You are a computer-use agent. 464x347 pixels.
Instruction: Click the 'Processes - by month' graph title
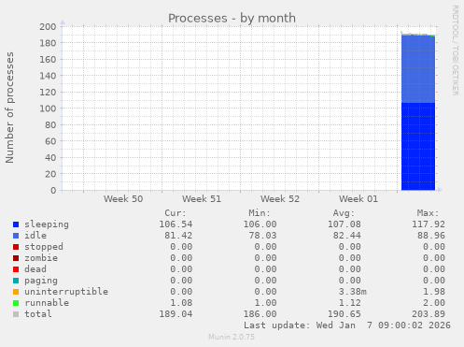pos(232,18)
